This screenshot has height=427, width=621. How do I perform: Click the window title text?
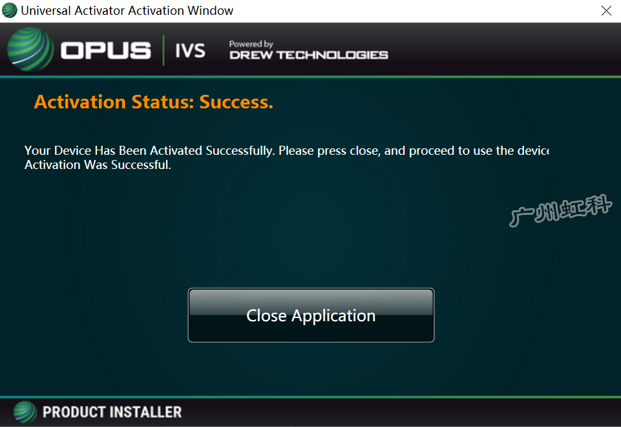127,11
